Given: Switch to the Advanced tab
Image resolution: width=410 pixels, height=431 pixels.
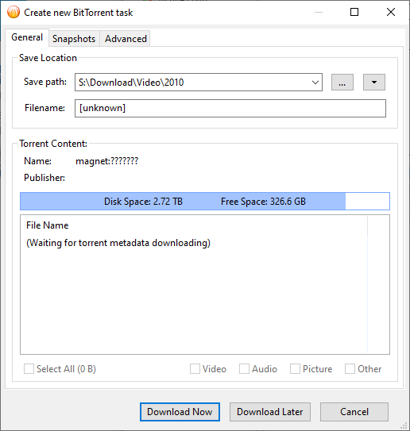Looking at the screenshot, I should pyautogui.click(x=126, y=39).
